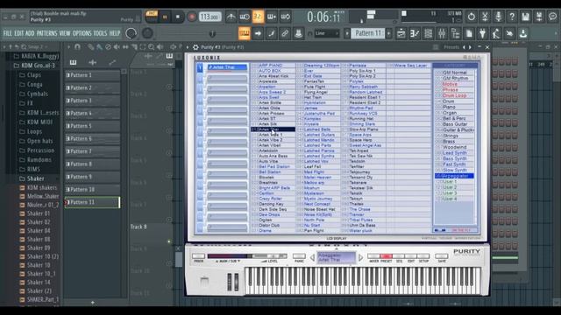Open the VIEW menu

tap(65, 33)
